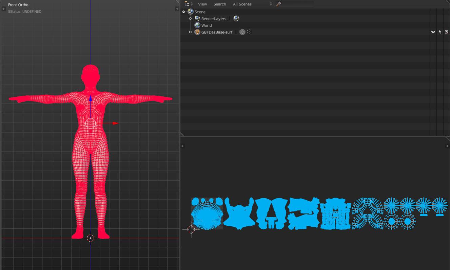Image resolution: width=450 pixels, height=270 pixels.
Task: Click the G8FDazBase-surf mesh object icon
Action: tap(197, 32)
